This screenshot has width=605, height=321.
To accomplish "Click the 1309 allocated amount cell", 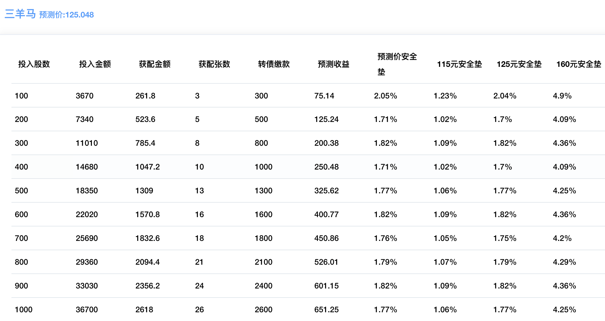I will pos(144,191).
